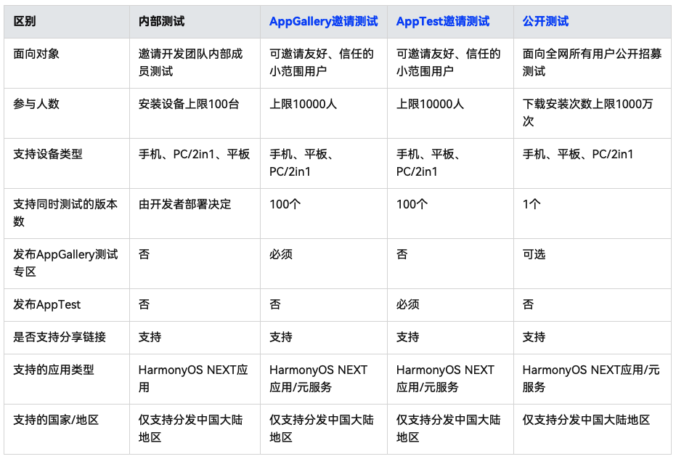Image resolution: width=676 pixels, height=459 pixels.
Task: Click 支持 in 分享链接 row, 公开测试 column
Action: (x=534, y=337)
